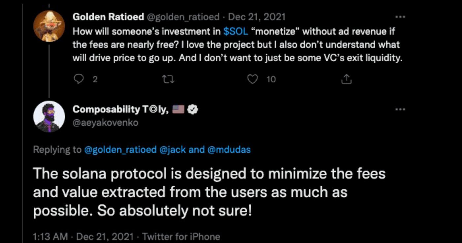Click the 1:13 AM · Dec 21, 2021 timestamp
The image size is (462, 243).
[83, 237]
